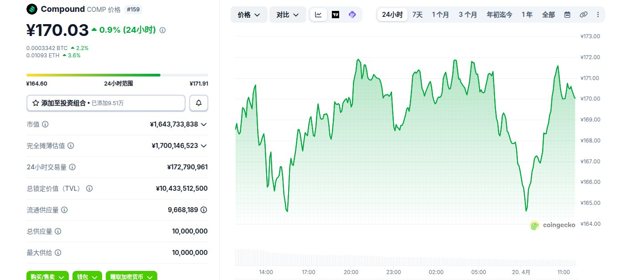Click the #159 rank badge

133,9
